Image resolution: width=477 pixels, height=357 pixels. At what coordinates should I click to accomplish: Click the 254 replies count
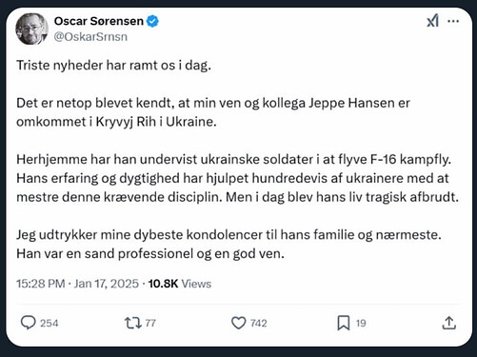click(50, 323)
